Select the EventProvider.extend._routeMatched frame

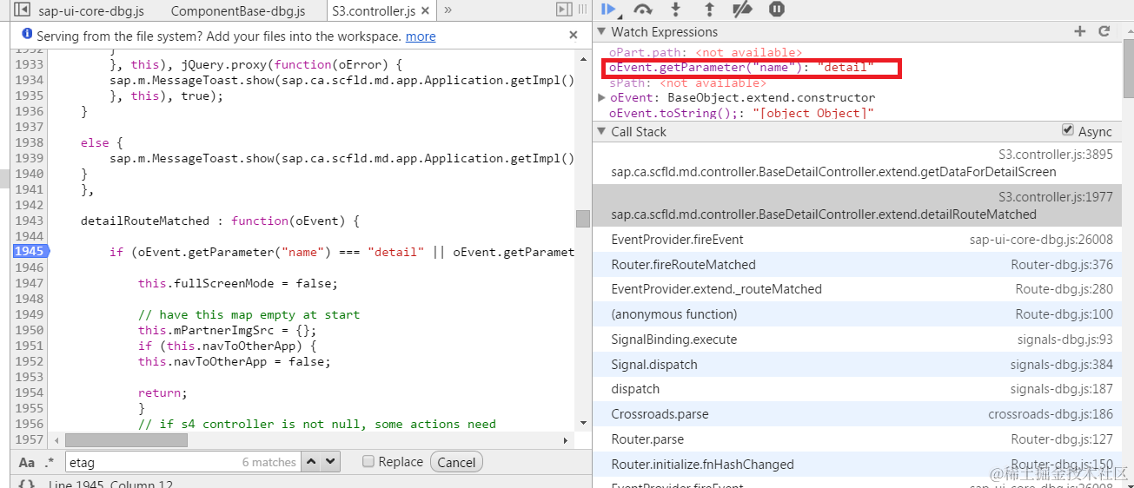tap(857, 289)
